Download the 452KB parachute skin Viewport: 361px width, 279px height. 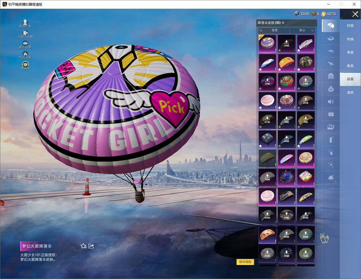click(x=306, y=101)
